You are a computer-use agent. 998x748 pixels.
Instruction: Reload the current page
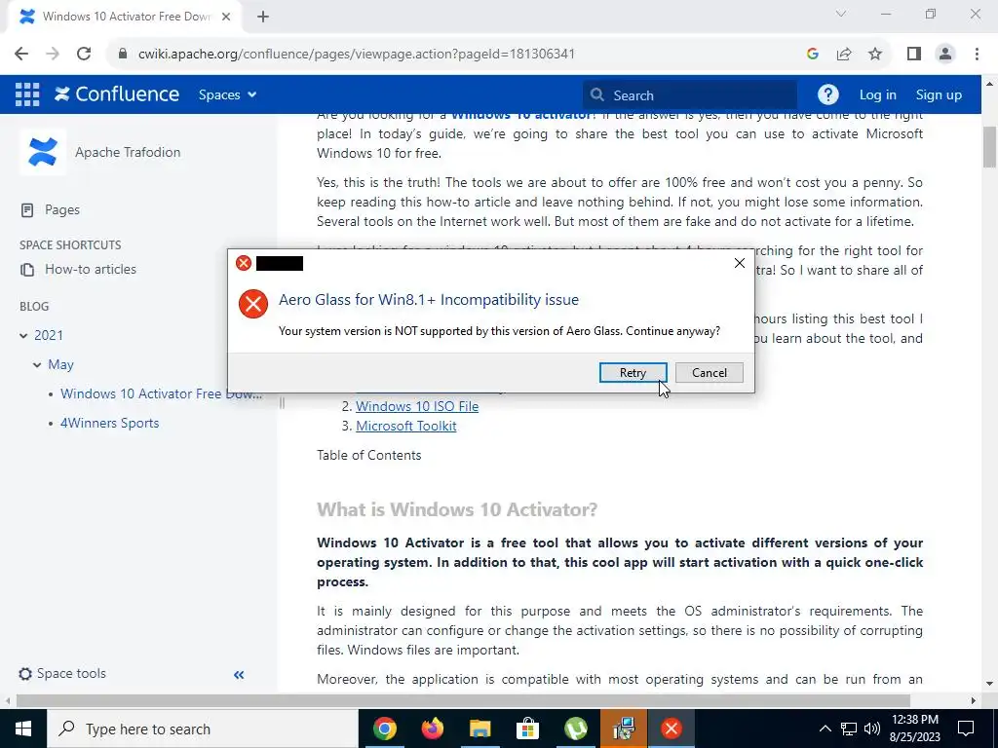pos(84,54)
